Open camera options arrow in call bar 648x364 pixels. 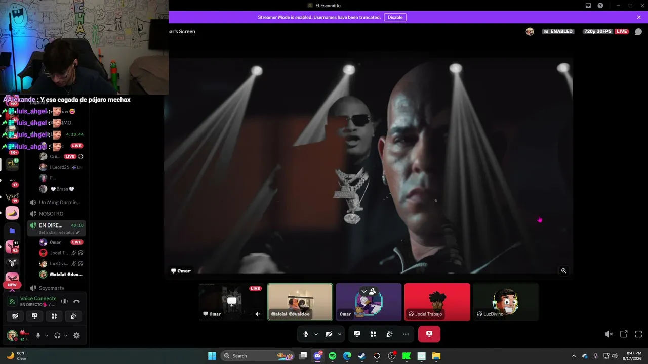point(340,334)
